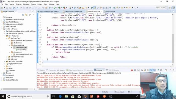Click the Last Edit Location icon

[127, 8]
